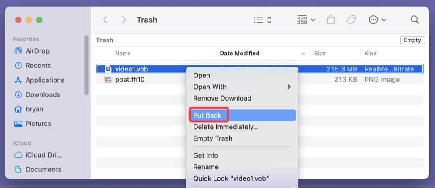Screen dimensions: 435x188
Task: Expand the group-by grid dropdown
Action: (306, 20)
